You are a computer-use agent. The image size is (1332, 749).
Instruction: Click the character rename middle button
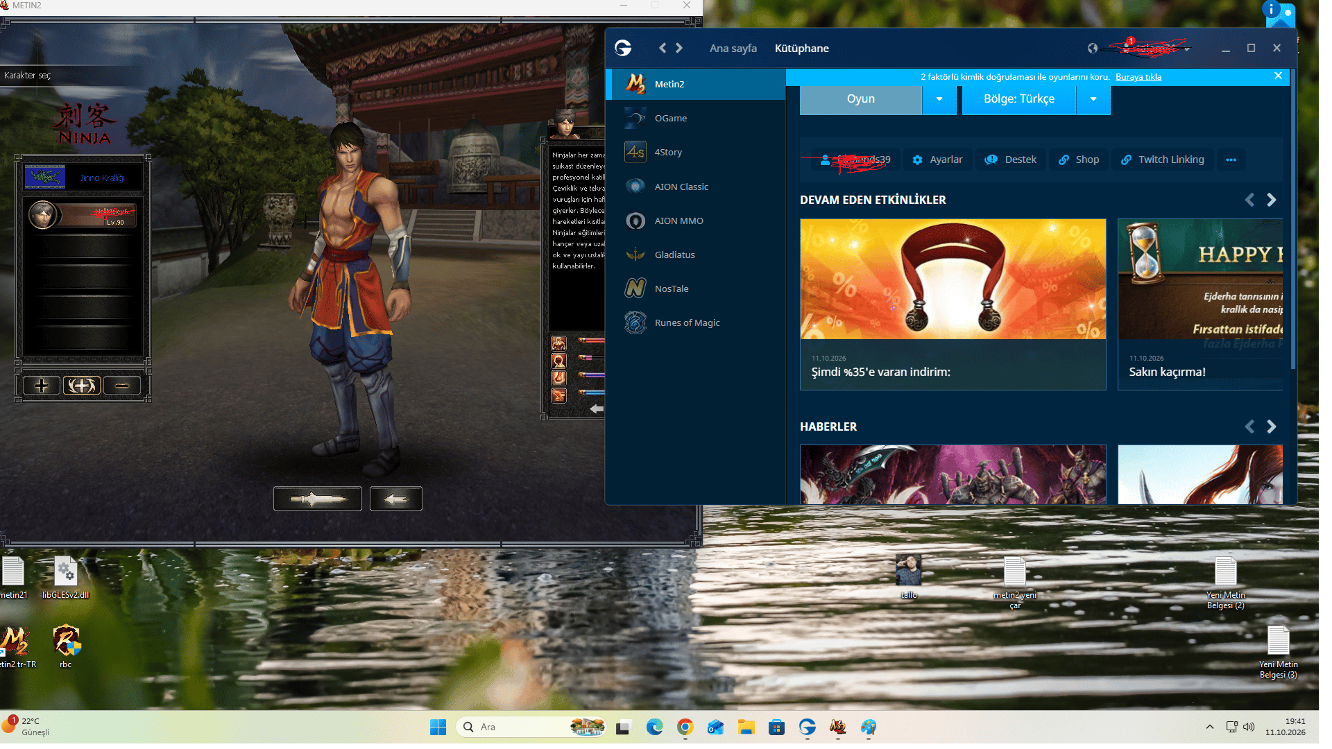(x=82, y=386)
